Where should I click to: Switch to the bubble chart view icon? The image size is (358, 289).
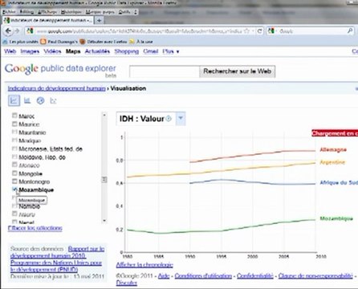54,100
